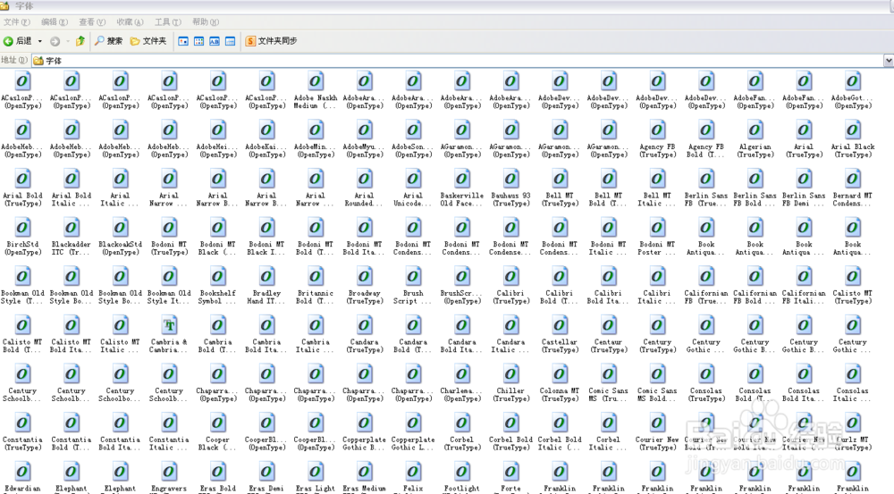Click the Californian FB Bold label
894x494 pixels.
point(755,297)
